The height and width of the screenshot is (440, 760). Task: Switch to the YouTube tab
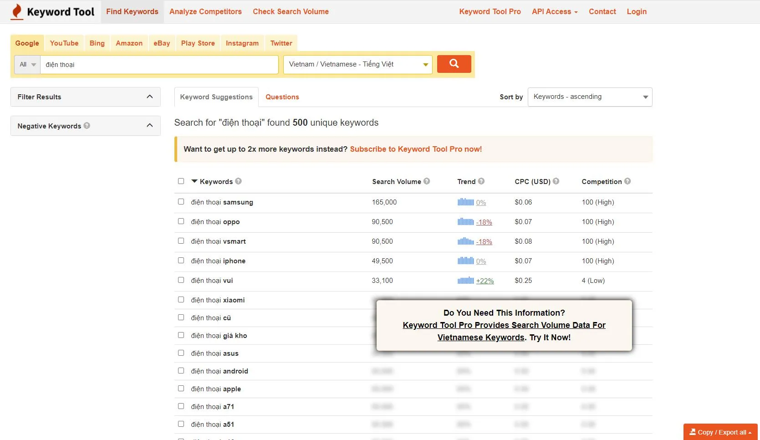click(x=64, y=43)
